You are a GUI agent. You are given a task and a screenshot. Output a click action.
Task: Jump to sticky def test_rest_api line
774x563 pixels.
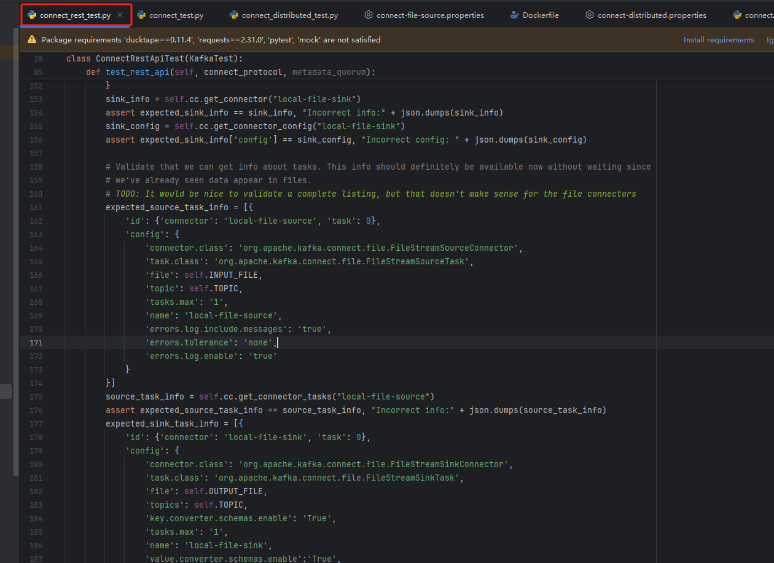point(230,73)
